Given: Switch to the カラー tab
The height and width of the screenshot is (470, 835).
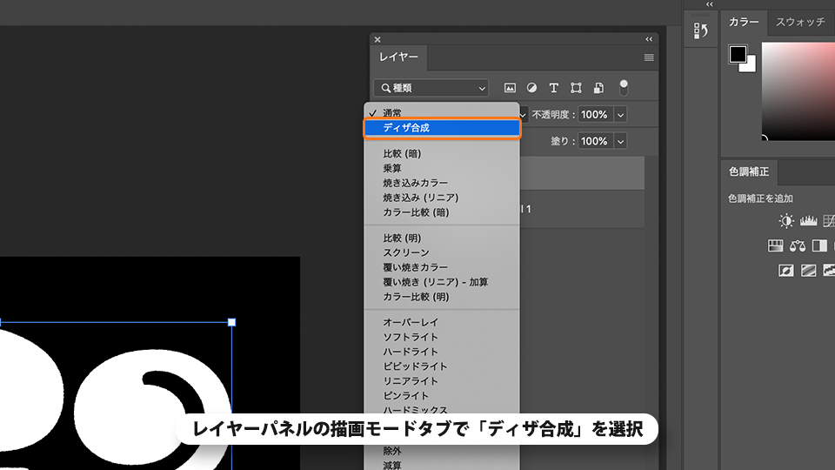Looking at the screenshot, I should click(x=744, y=22).
